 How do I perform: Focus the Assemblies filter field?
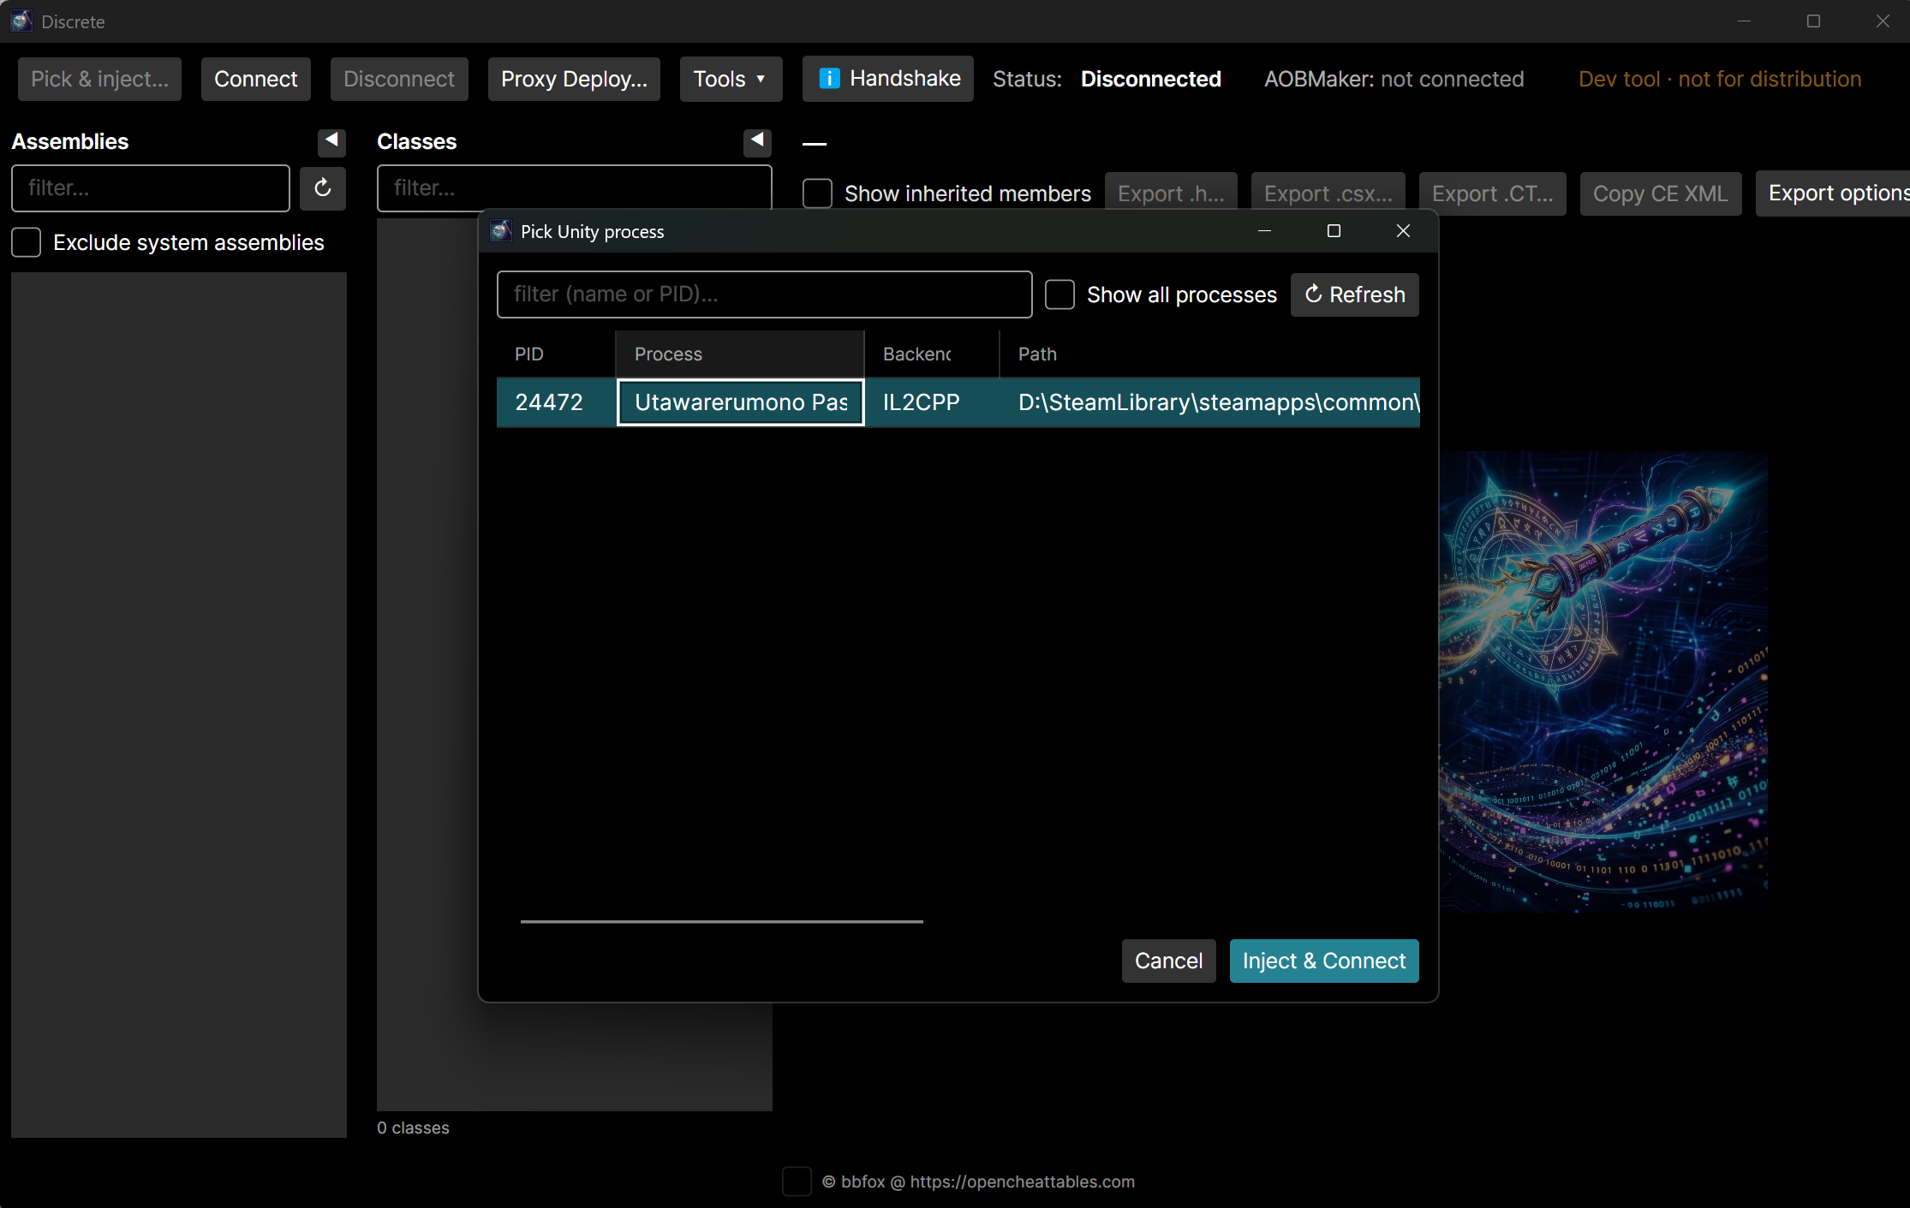click(151, 188)
